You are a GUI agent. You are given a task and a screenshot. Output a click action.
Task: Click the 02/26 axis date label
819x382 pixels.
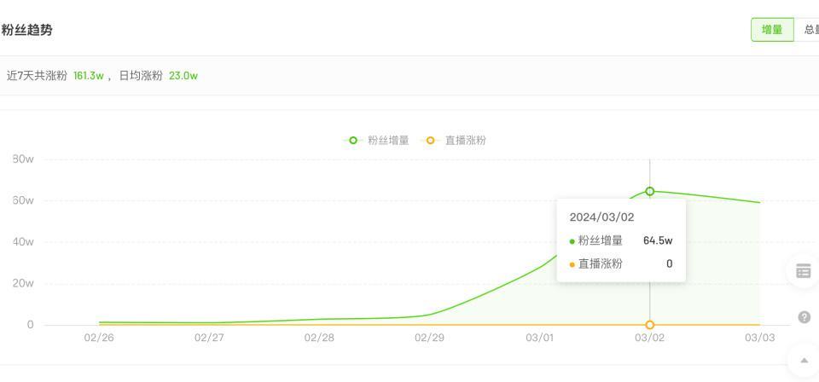tap(99, 339)
